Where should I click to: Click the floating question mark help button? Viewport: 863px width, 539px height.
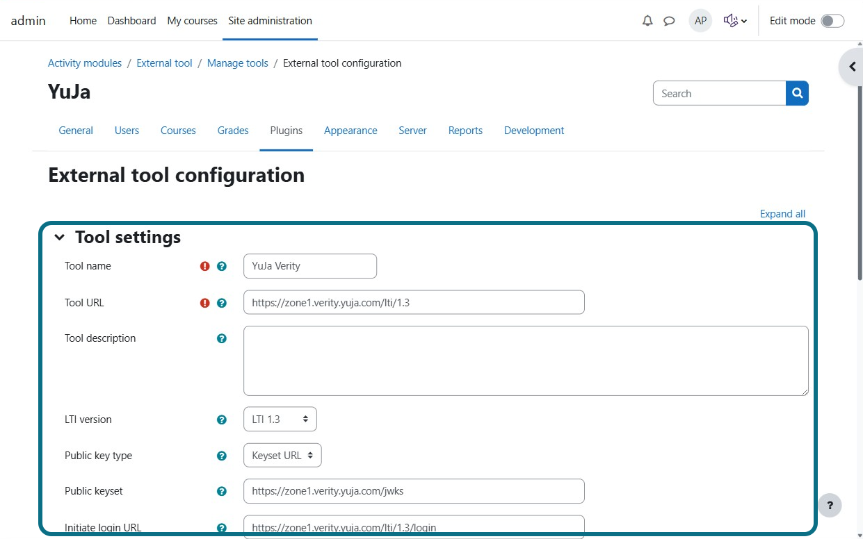[x=830, y=505]
